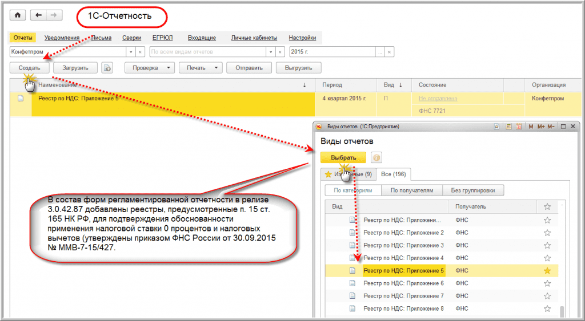Star Реестр по НДС: Приложение 2 as favorite
Viewport: 585px width, 321px height.
pyautogui.click(x=547, y=233)
